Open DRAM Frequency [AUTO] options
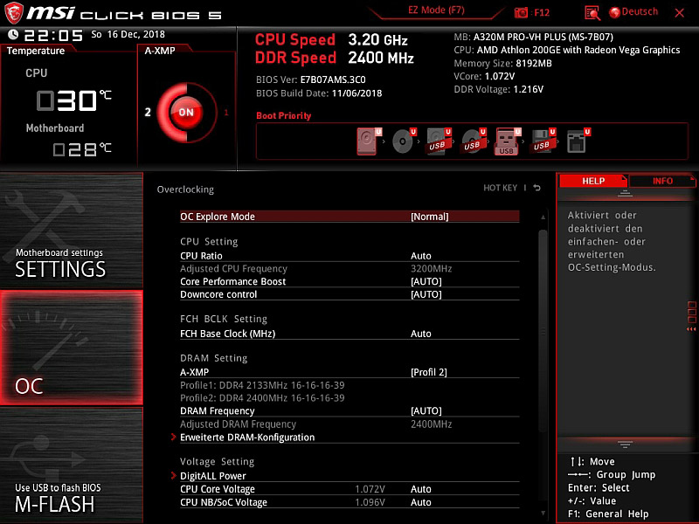The height and width of the screenshot is (524, 699). pyautogui.click(x=349, y=411)
